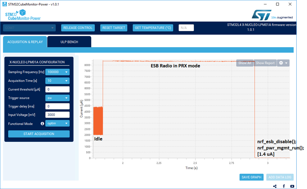
Task: Click the Current (µA) axis label
Action: (81, 109)
